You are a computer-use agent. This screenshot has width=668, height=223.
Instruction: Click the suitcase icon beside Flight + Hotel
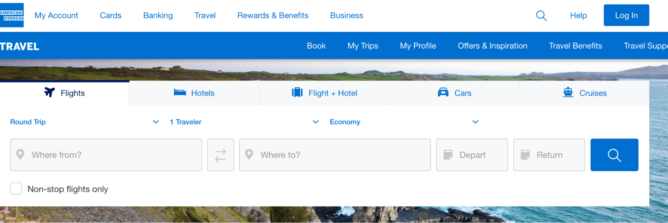click(x=297, y=93)
